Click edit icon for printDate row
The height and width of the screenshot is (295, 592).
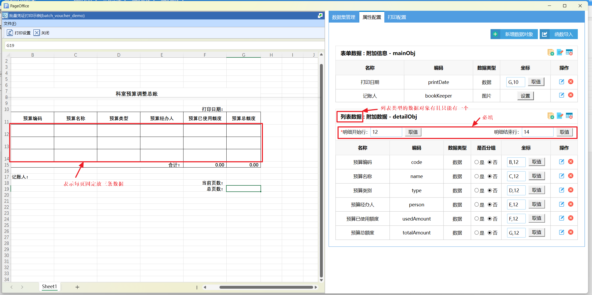point(562,82)
